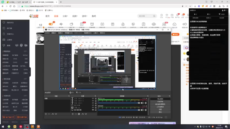This screenshot has width=230, height=129.
Task: Expand browser toolbar chevron next to address bar
Action: click(190, 6)
